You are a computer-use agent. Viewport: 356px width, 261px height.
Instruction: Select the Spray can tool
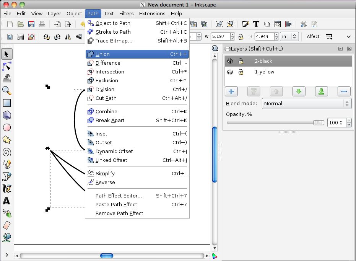pos(7,213)
